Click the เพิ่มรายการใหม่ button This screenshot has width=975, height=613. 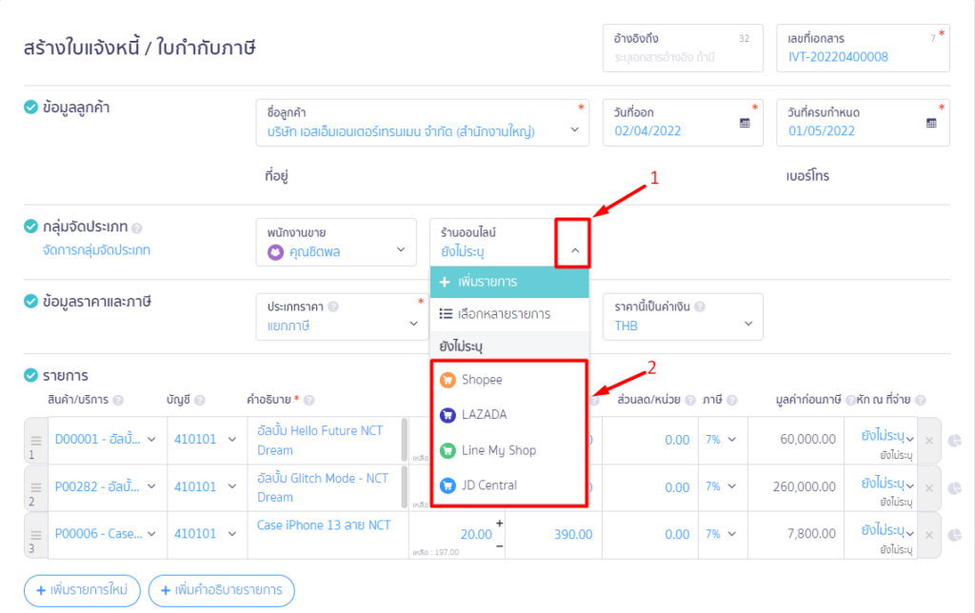82,591
